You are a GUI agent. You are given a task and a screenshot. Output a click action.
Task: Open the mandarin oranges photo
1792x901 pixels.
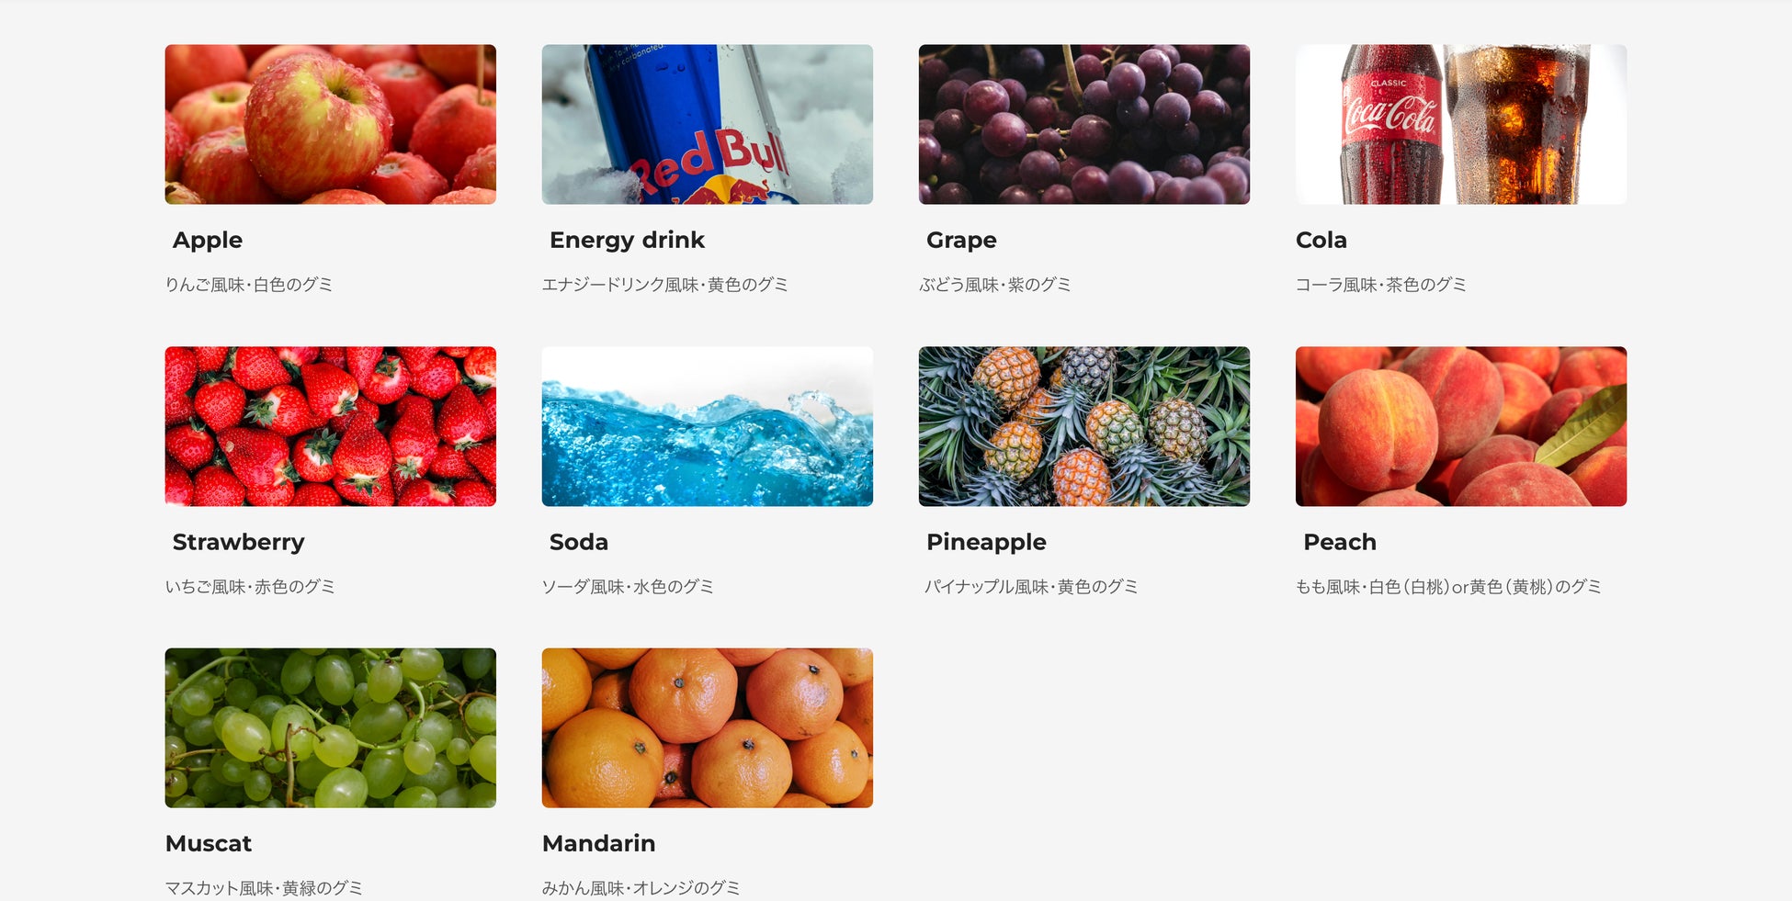click(707, 728)
